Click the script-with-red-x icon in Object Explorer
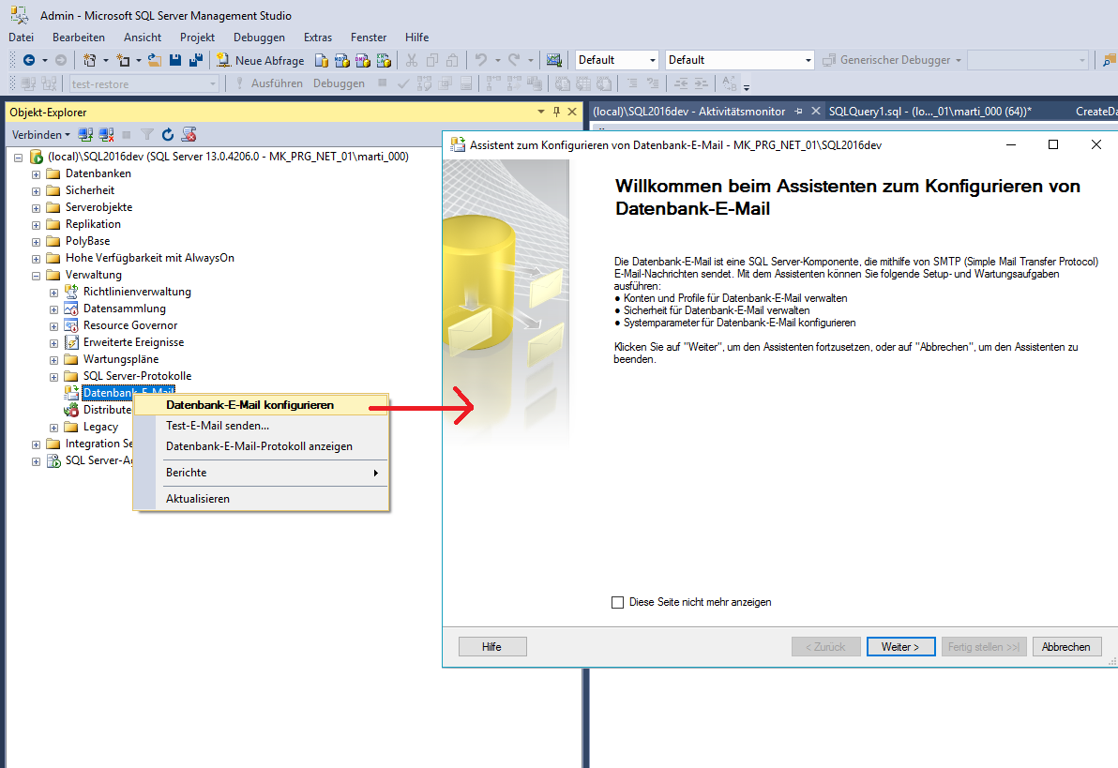The width and height of the screenshot is (1118, 768). [189, 135]
